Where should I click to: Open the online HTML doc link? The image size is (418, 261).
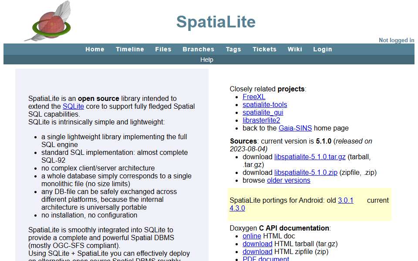coord(252,236)
